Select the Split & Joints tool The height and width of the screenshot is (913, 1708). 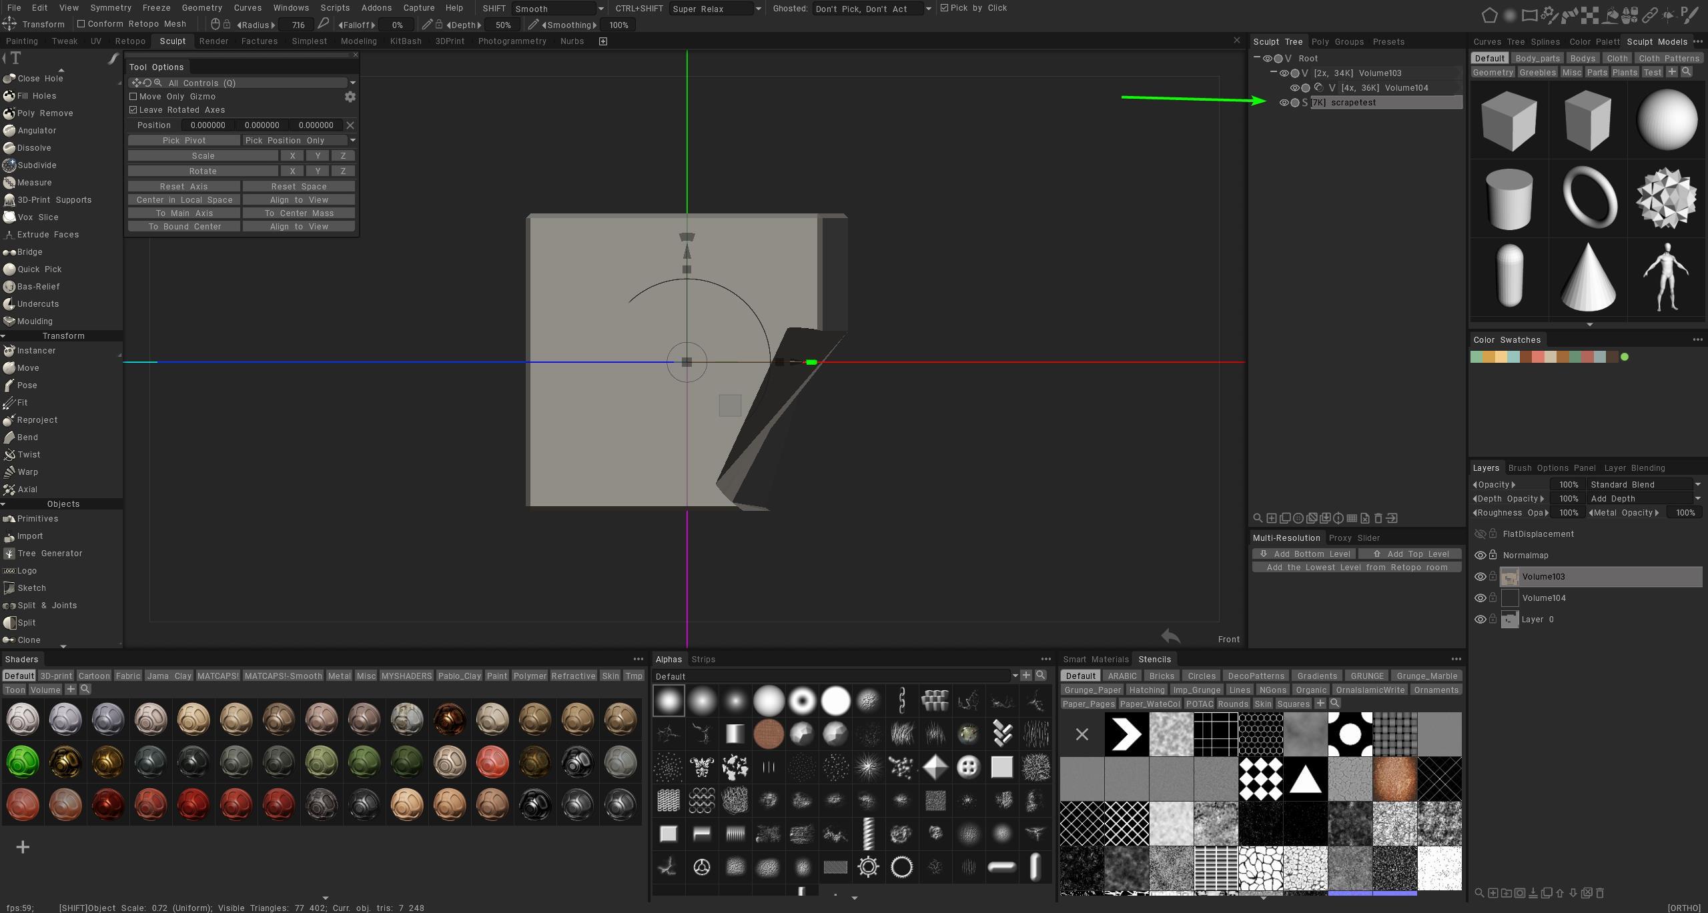pyautogui.click(x=47, y=606)
